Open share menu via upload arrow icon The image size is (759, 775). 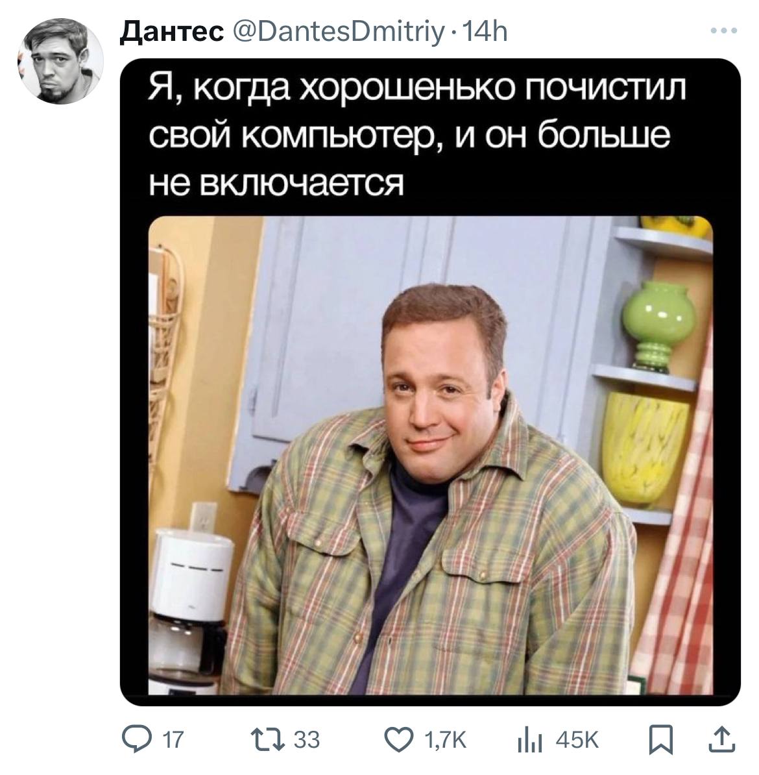(x=722, y=739)
